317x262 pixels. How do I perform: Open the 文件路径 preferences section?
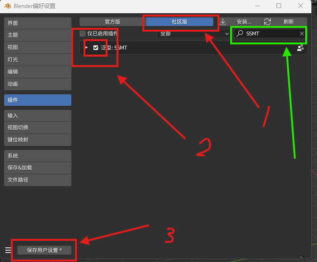(x=38, y=180)
